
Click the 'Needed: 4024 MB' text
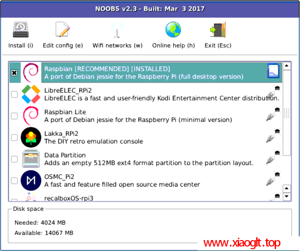[x=40, y=223]
